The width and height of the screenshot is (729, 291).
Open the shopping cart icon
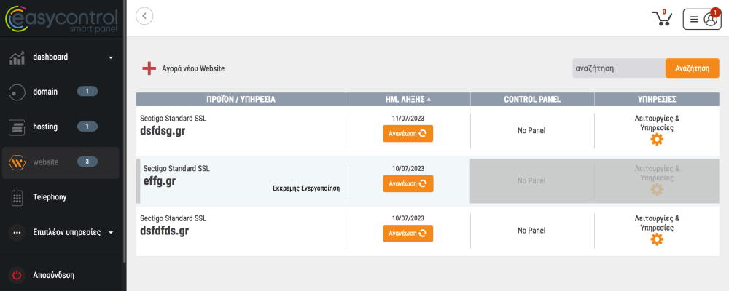pos(661,18)
